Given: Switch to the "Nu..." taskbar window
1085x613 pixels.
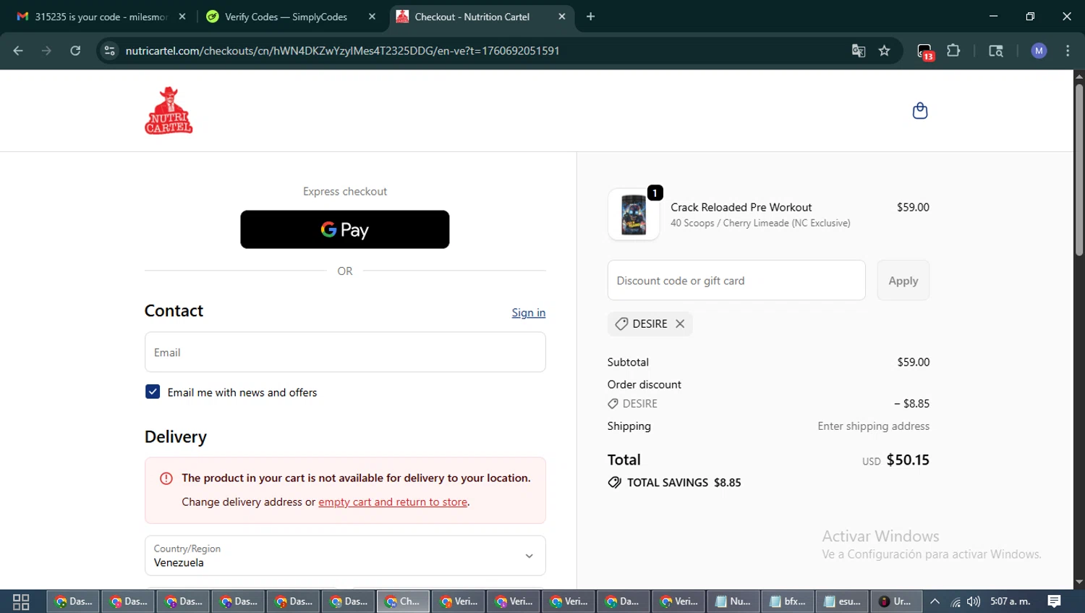Looking at the screenshot, I should 732,601.
